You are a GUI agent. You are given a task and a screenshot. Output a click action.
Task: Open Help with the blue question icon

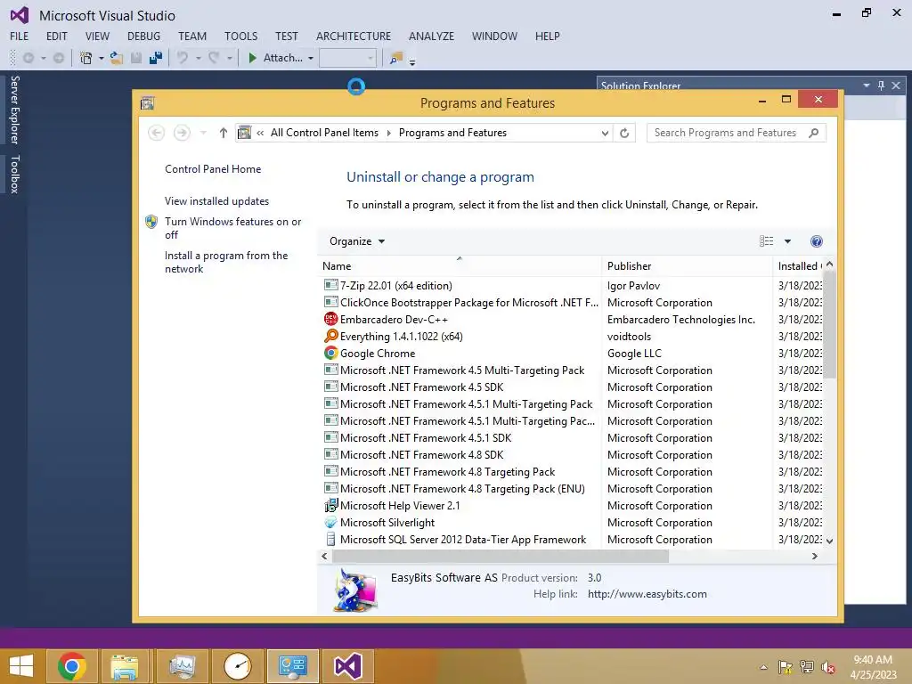pyautogui.click(x=816, y=241)
